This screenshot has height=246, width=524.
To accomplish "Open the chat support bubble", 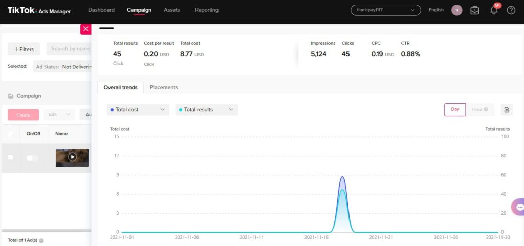I will tap(519, 207).
